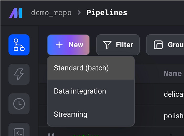
Task: Open the Triggers lightning bolt sidebar icon
Action: pos(19,74)
